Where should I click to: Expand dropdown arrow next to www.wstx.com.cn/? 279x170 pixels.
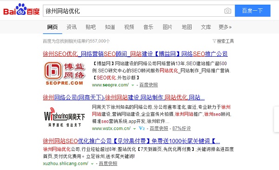pos(134,129)
